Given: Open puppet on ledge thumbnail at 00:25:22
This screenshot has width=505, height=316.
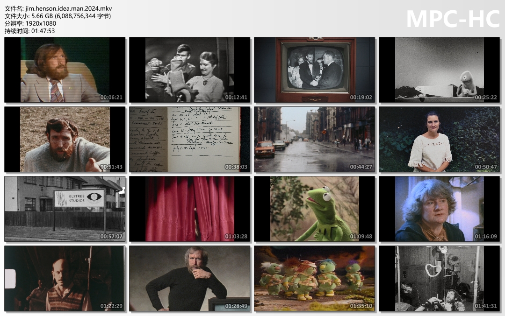Looking at the screenshot, I should (x=439, y=70).
